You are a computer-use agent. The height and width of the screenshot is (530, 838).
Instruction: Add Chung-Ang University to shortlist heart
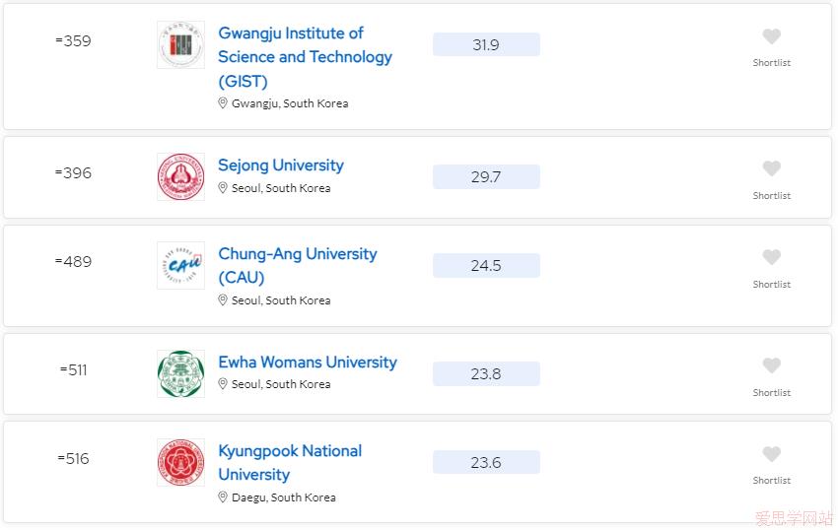(x=771, y=257)
